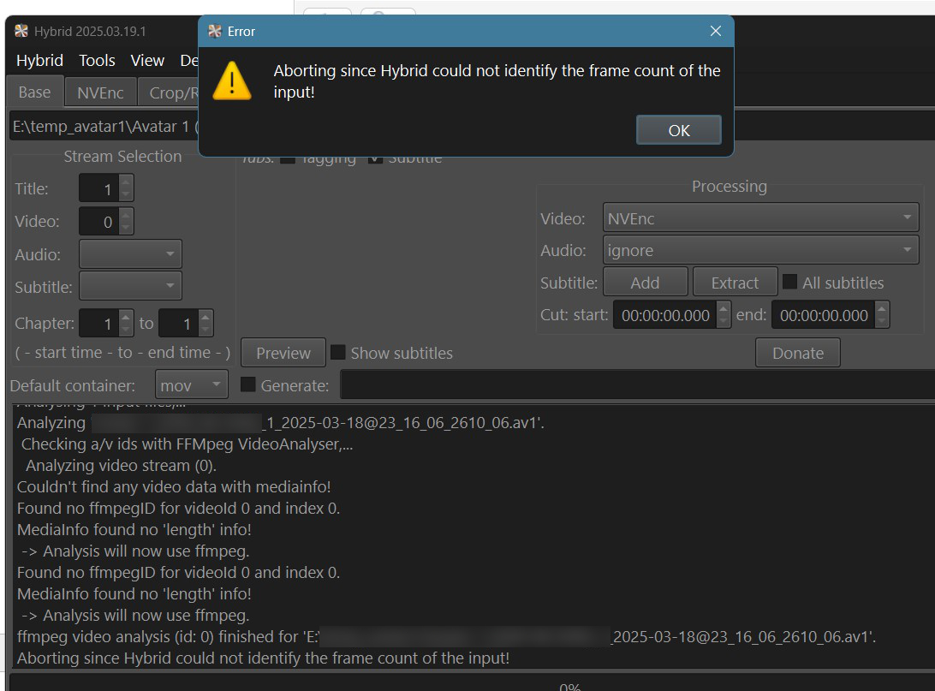The image size is (935, 691).
Task: Increase the Cut start time
Action: coord(724,308)
